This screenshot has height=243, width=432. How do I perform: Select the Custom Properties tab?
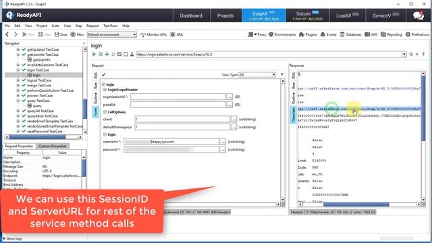(53, 146)
